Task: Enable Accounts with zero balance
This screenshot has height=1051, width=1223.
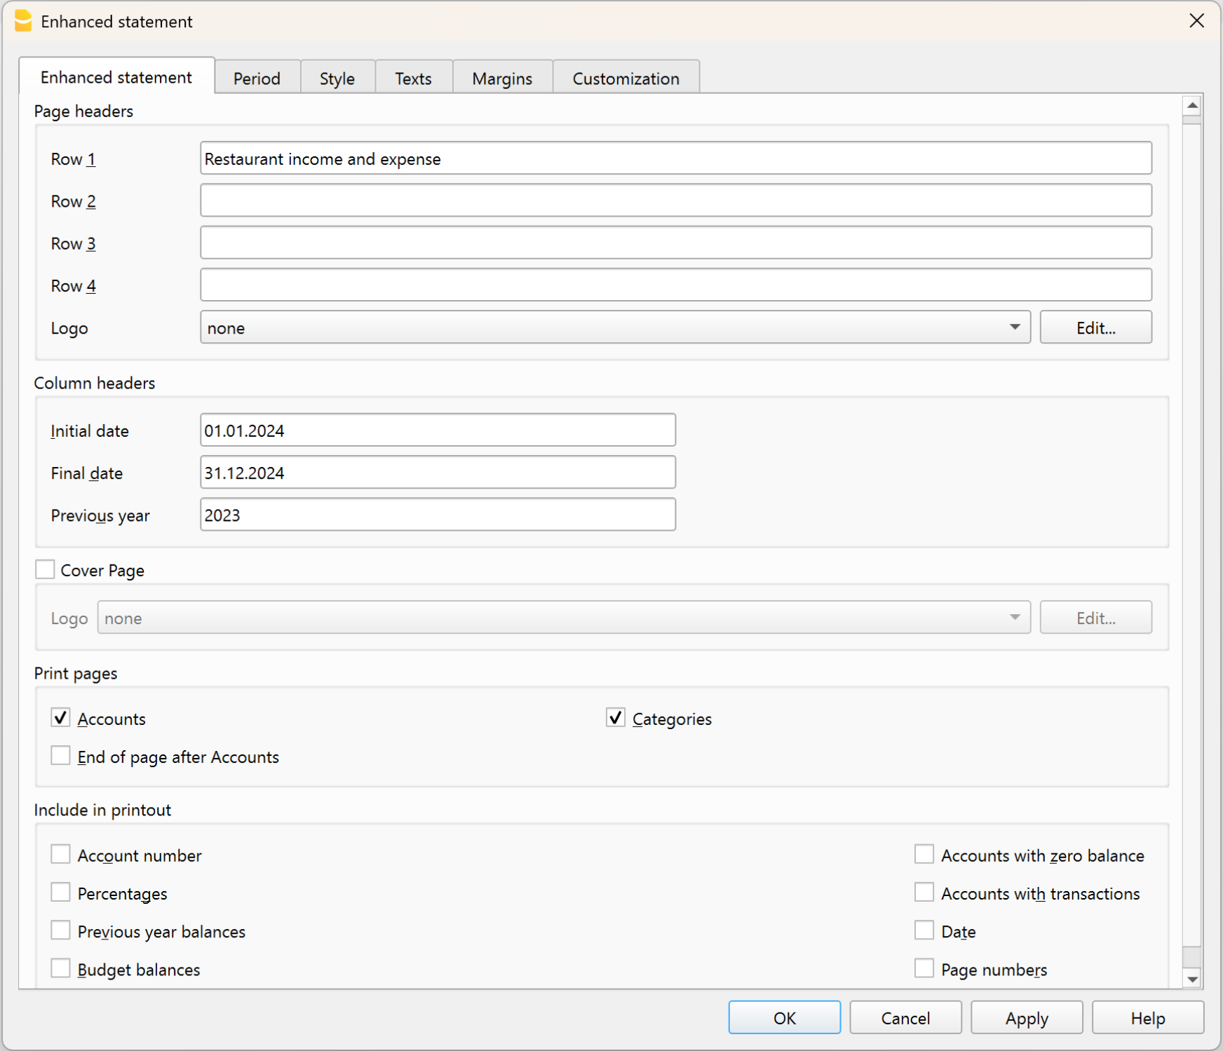Action: [x=924, y=855]
